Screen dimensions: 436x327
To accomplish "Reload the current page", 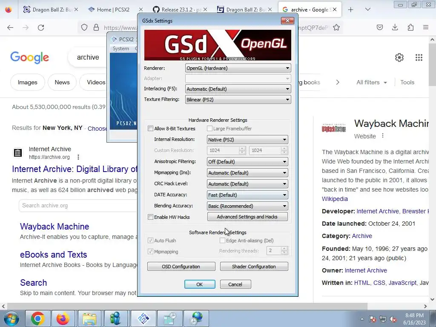I will pos(41,27).
